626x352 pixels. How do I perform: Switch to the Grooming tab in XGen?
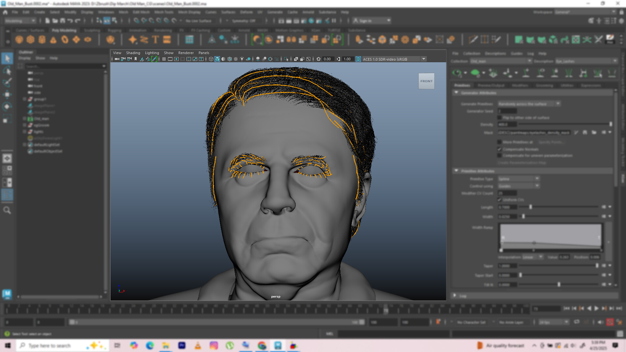pos(544,85)
